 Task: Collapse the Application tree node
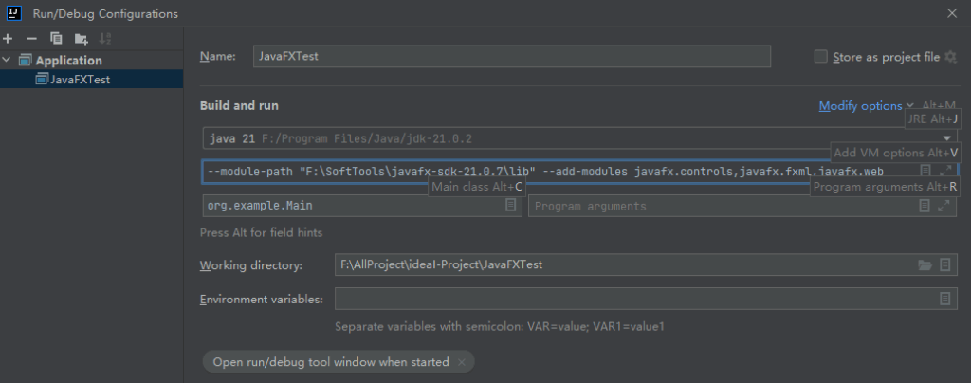pos(9,61)
